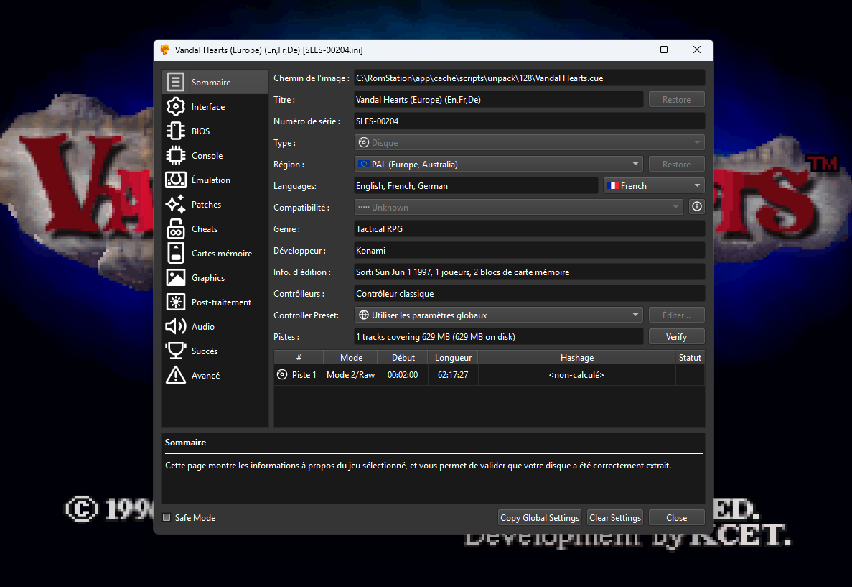Switch to the Graphics section
The height and width of the screenshot is (587, 852).
207,278
